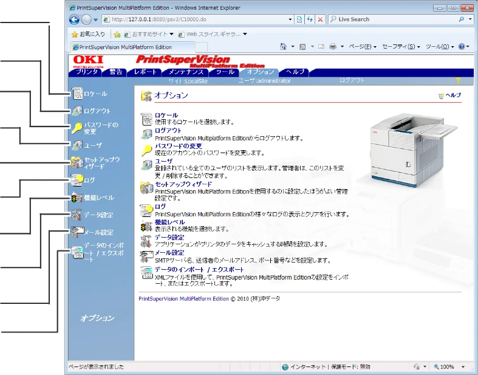Click the Data Settings icon in the sidebar
478x375 pixels.
[x=77, y=215]
